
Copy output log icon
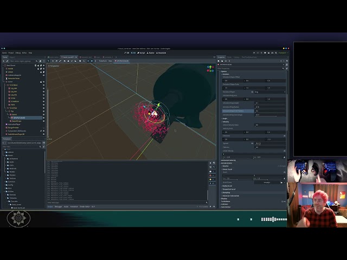point(214,163)
